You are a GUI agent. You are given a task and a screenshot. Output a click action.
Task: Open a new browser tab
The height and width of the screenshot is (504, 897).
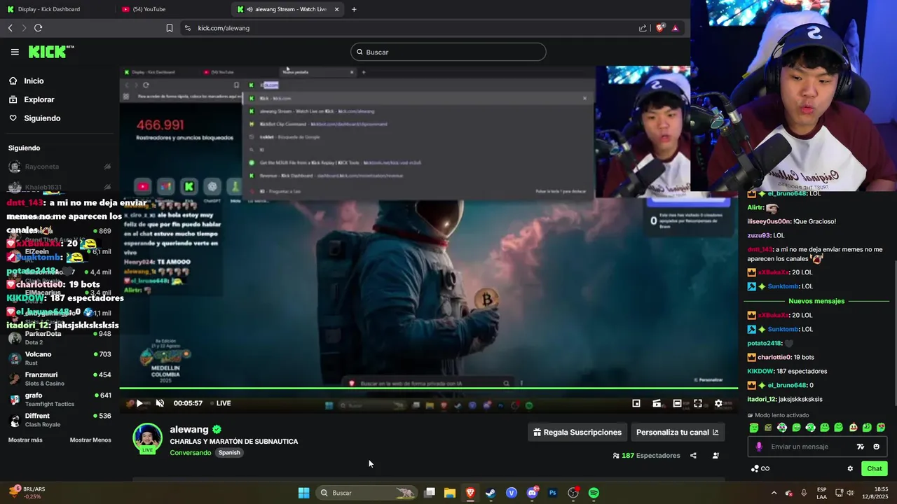pos(354,9)
